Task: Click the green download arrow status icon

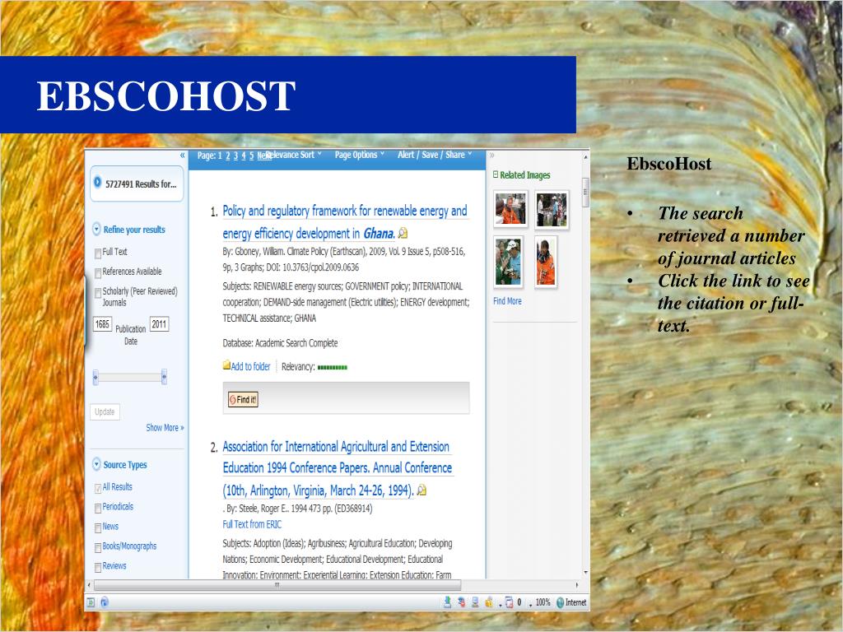Action: coord(447,602)
